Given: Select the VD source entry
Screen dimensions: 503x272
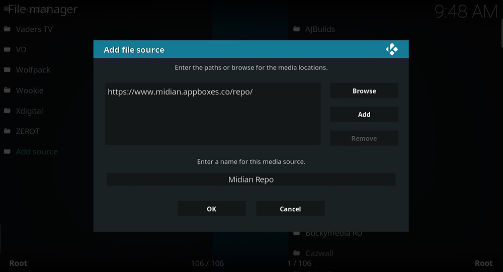Looking at the screenshot, I should pyautogui.click(x=21, y=50).
